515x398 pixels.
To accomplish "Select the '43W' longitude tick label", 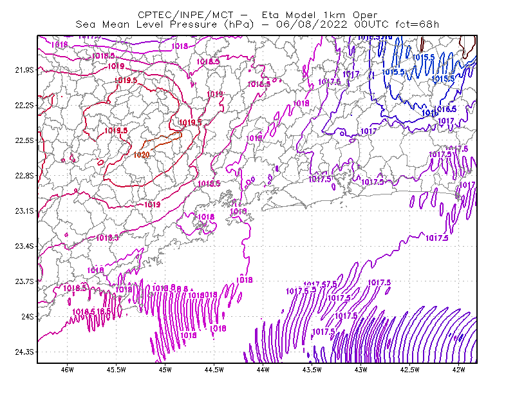I will [x=361, y=370].
